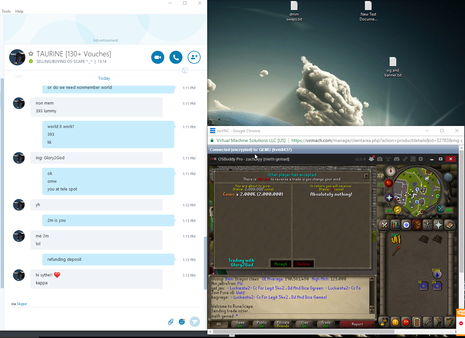The width and height of the screenshot is (465, 338).
Task: Favorite the TAURINE contact with the star
Action: coord(31,54)
